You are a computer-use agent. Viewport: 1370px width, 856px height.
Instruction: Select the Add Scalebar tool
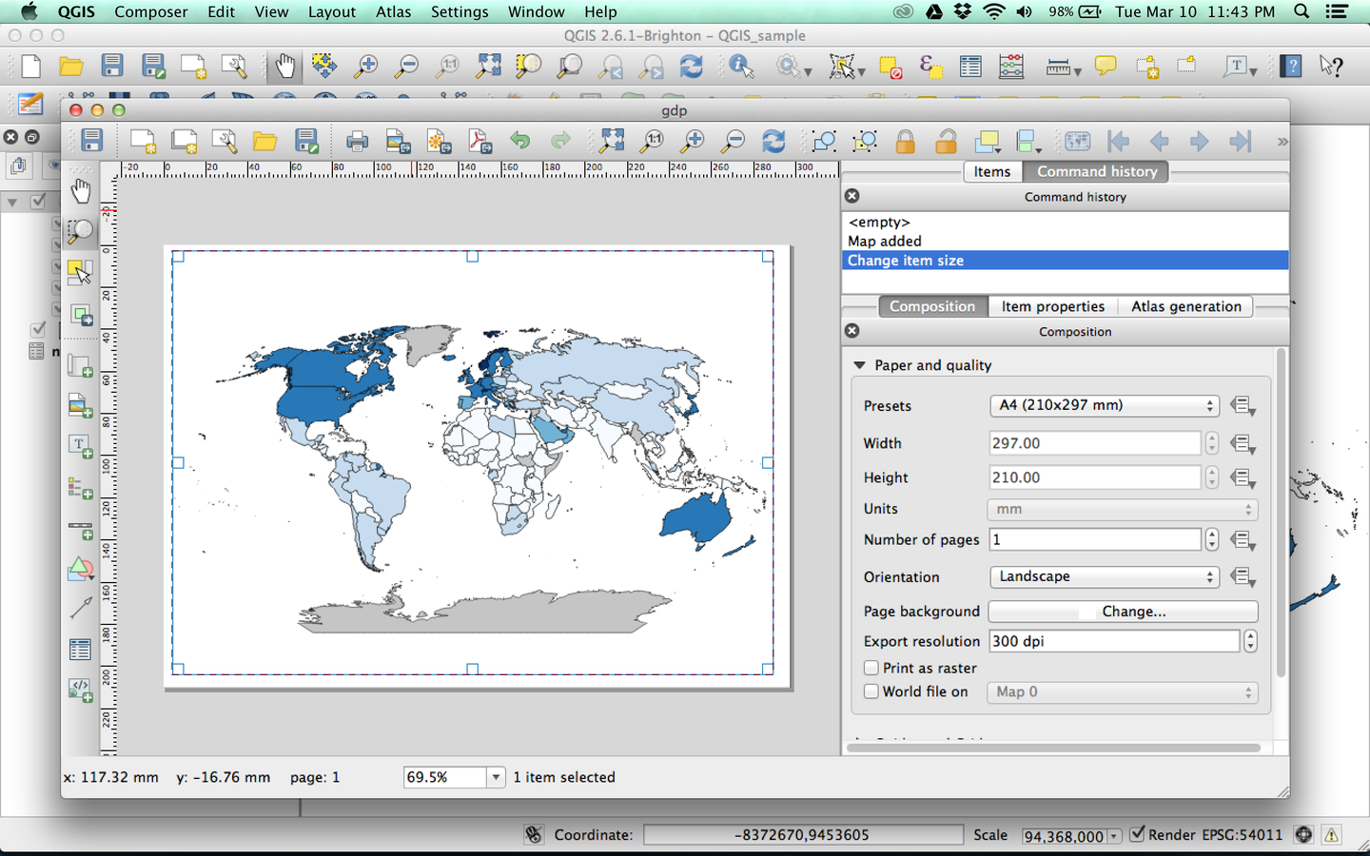point(80,528)
